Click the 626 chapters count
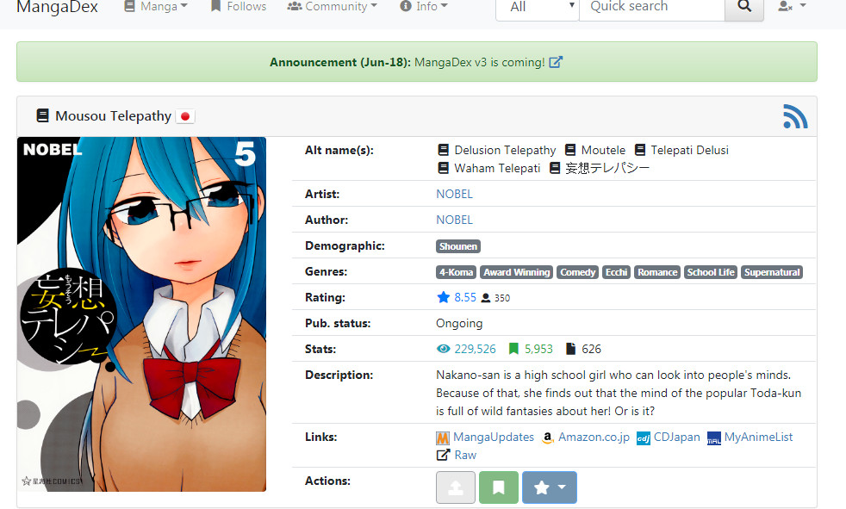Screen dimensions: 846x509 pos(591,350)
